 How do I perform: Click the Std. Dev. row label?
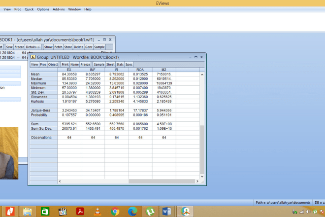(x=43, y=92)
